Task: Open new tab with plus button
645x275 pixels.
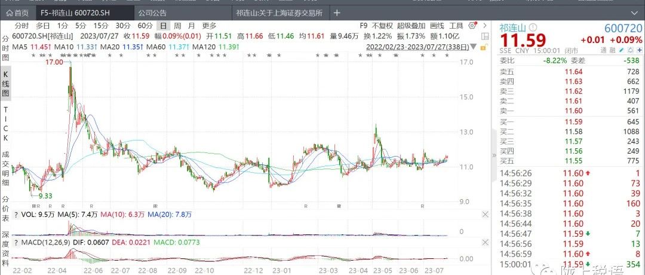Action: pos(336,13)
